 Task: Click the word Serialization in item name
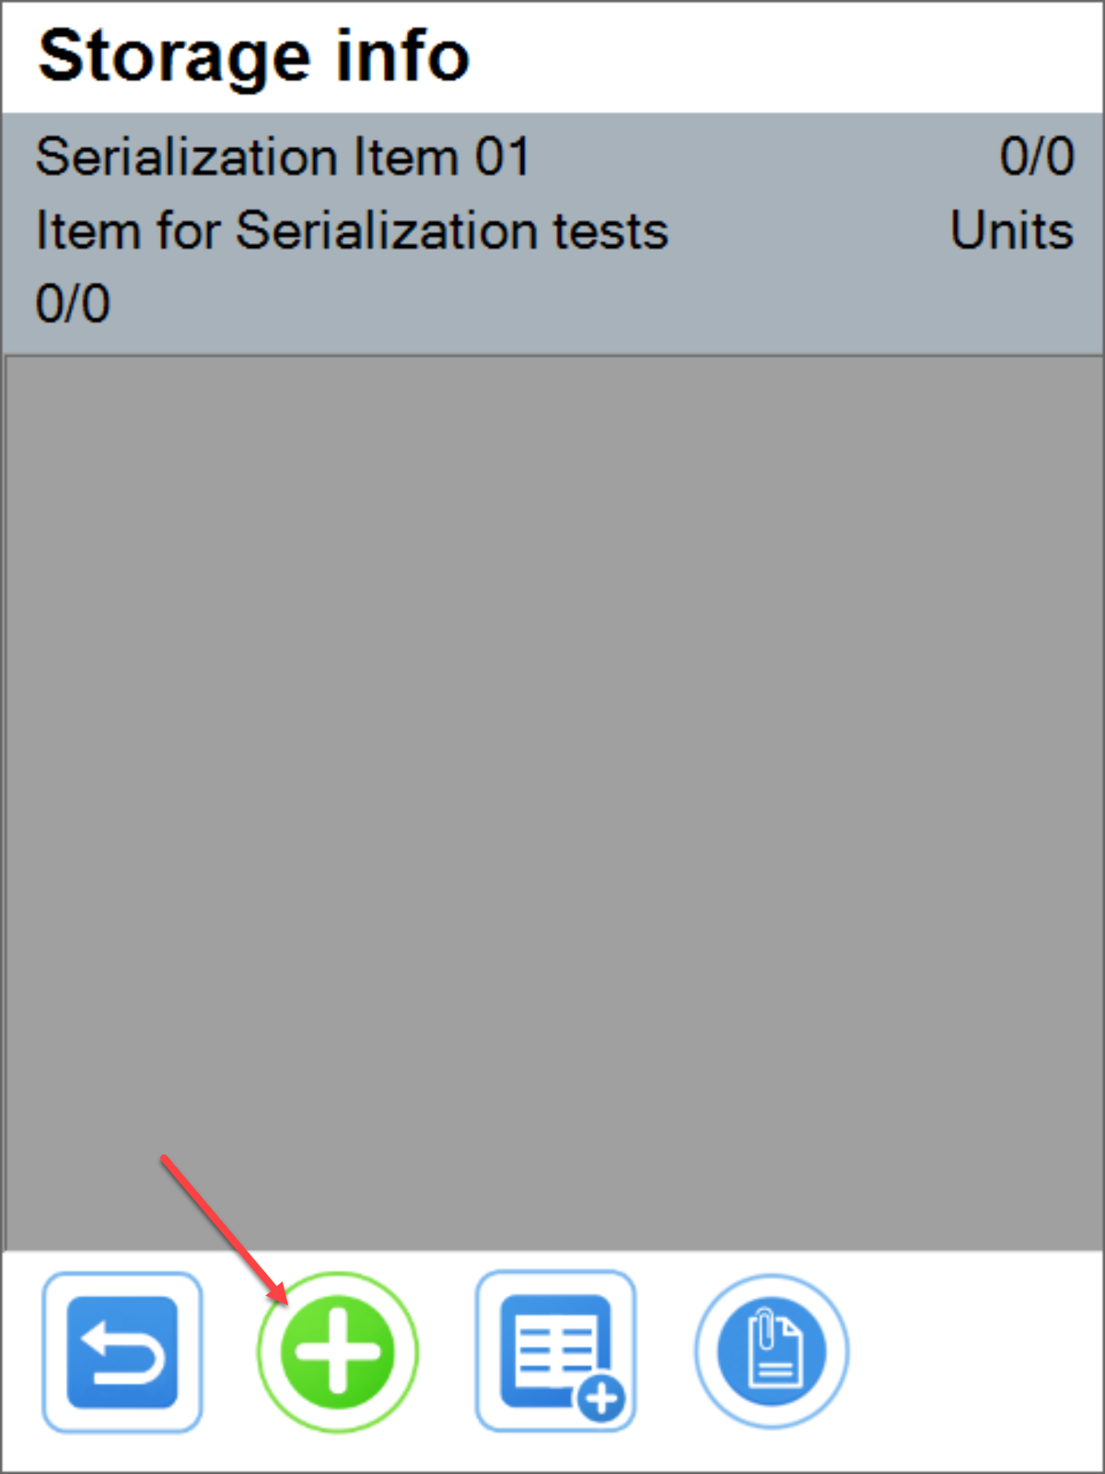click(188, 157)
